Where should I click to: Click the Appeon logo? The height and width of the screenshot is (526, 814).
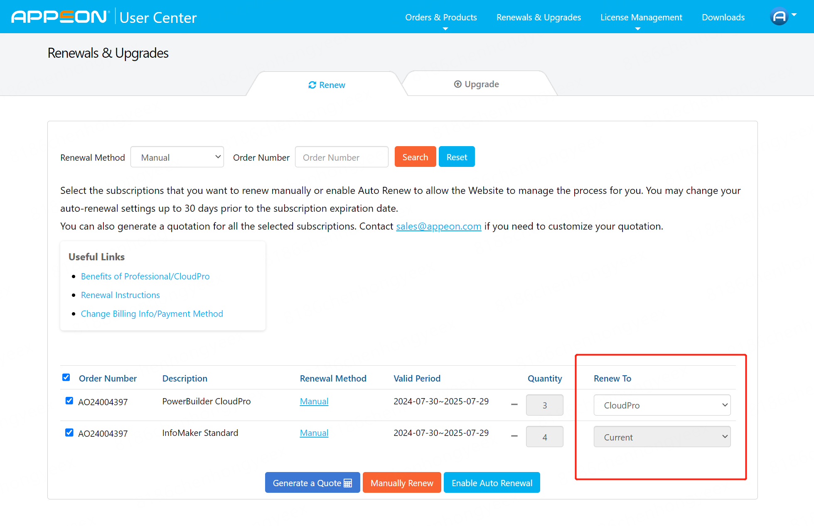click(x=60, y=17)
